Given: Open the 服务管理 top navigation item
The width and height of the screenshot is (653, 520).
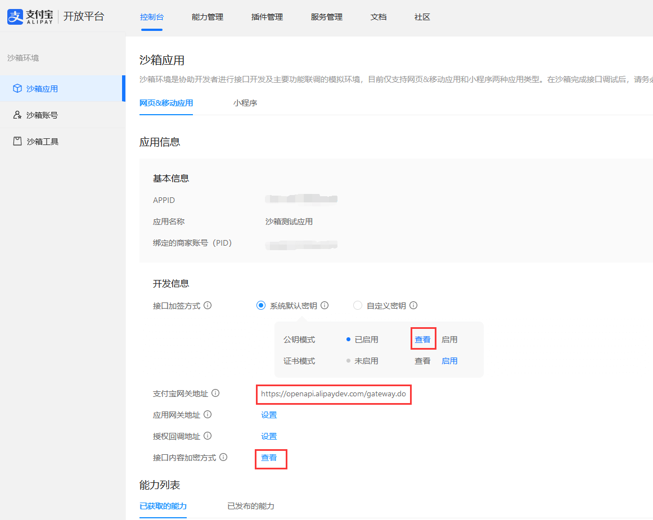Looking at the screenshot, I should click(326, 17).
